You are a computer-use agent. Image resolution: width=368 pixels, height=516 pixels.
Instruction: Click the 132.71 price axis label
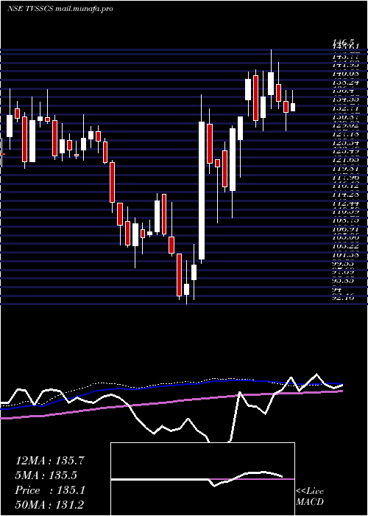(346, 108)
